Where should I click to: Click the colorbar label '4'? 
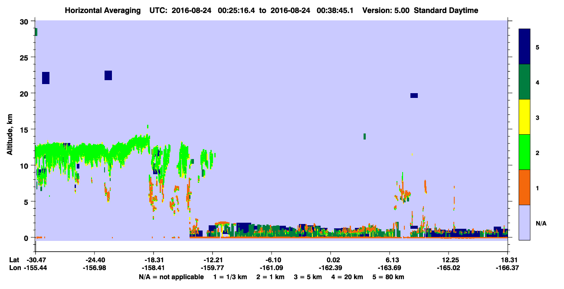coord(538,82)
